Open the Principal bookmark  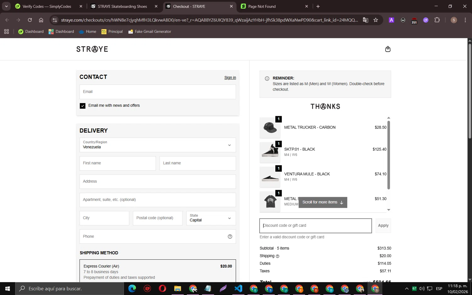pos(112,31)
